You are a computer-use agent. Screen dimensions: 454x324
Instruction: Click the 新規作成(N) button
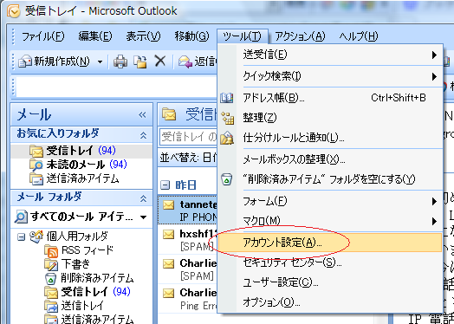pos(55,62)
